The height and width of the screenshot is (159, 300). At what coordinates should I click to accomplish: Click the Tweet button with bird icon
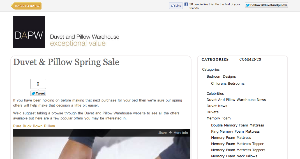[x=38, y=93]
